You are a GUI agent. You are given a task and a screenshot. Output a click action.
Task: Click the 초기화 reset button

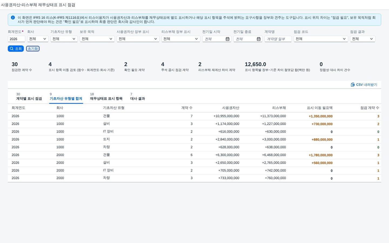click(33, 49)
